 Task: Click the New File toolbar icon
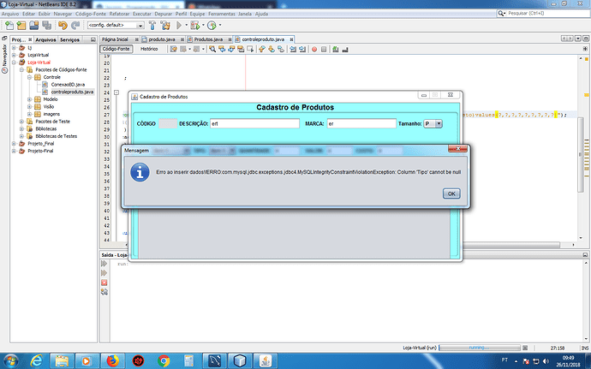(x=9, y=25)
